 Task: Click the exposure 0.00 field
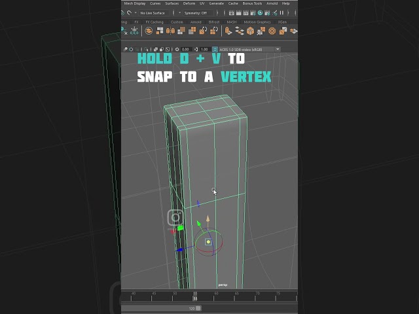pyautogui.click(x=186, y=50)
